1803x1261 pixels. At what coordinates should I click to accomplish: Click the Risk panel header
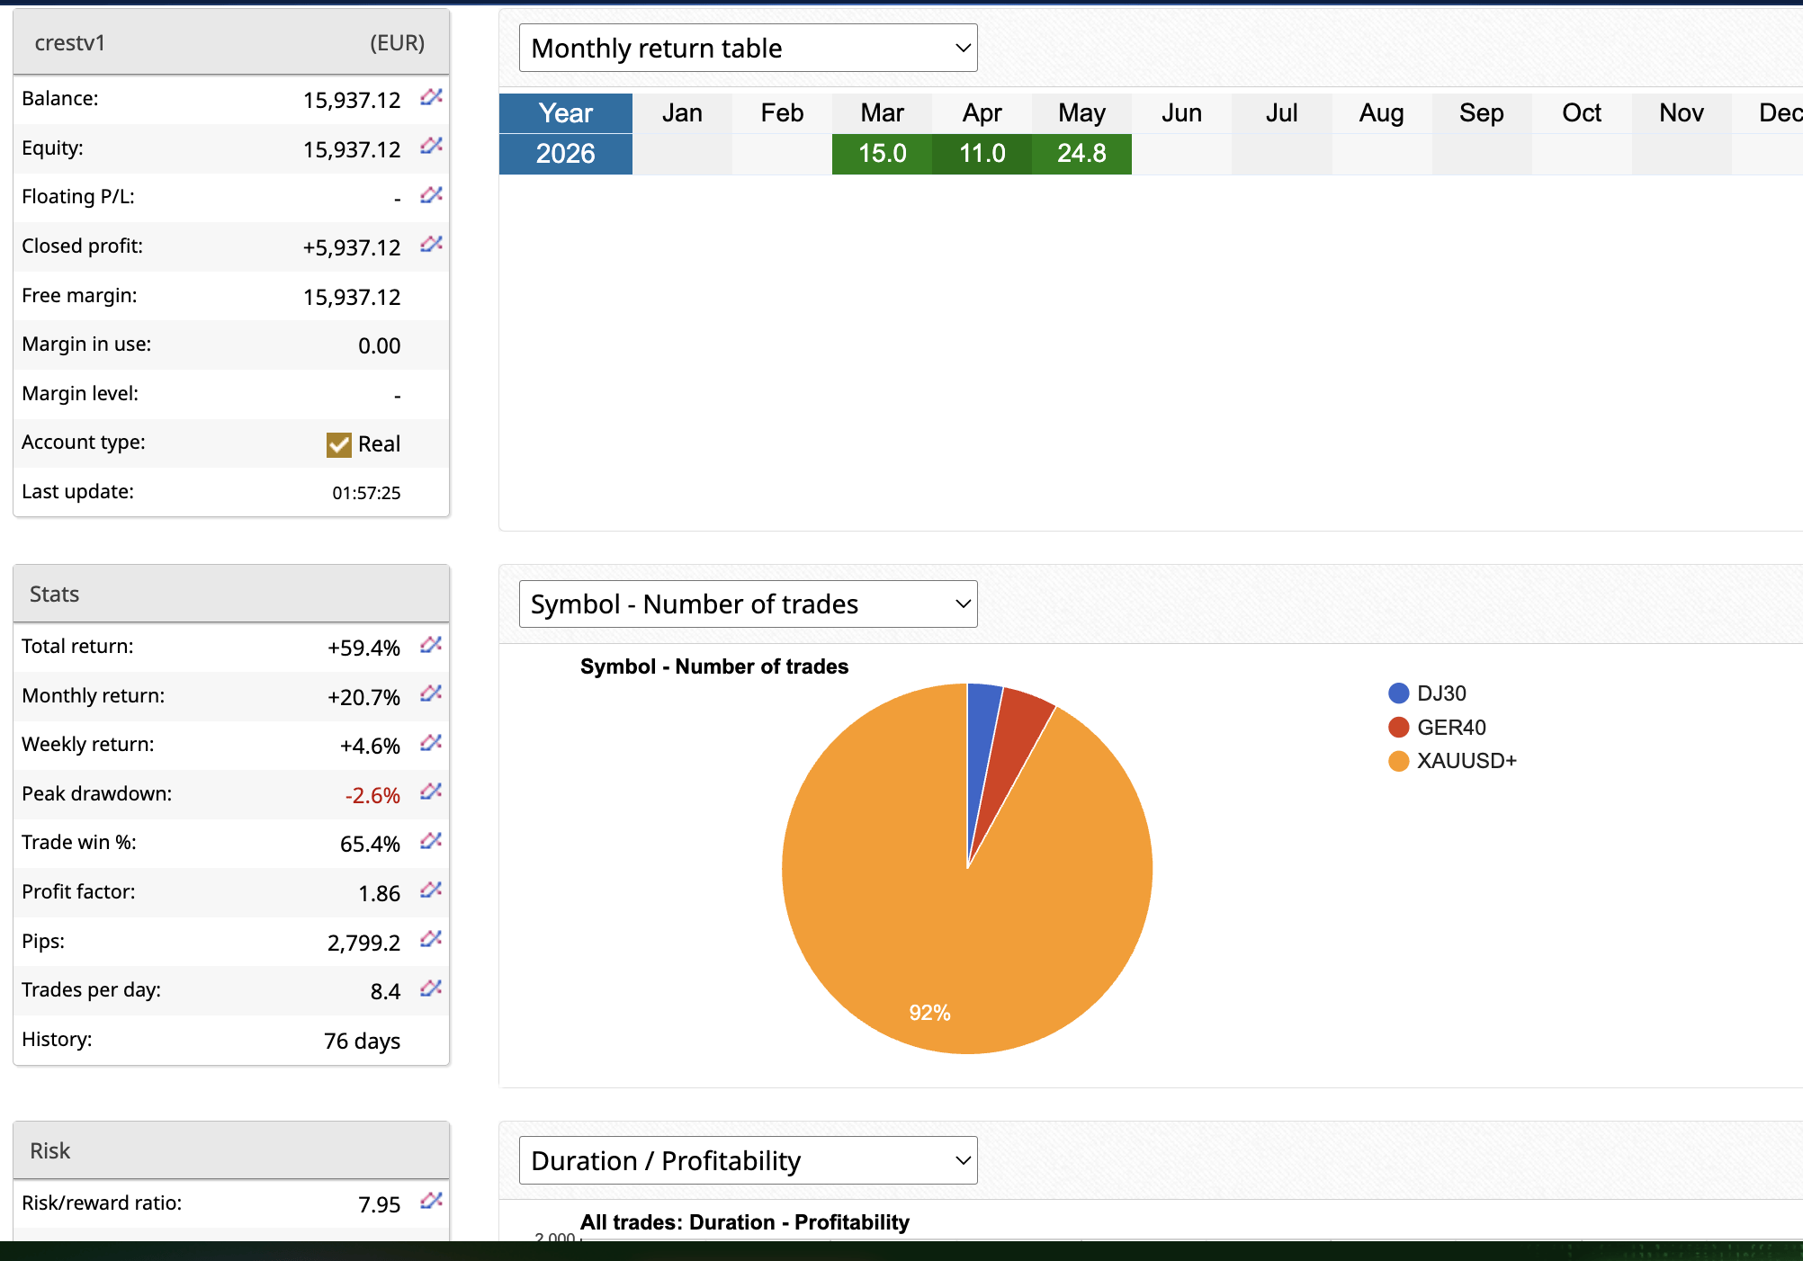pyautogui.click(x=231, y=1150)
